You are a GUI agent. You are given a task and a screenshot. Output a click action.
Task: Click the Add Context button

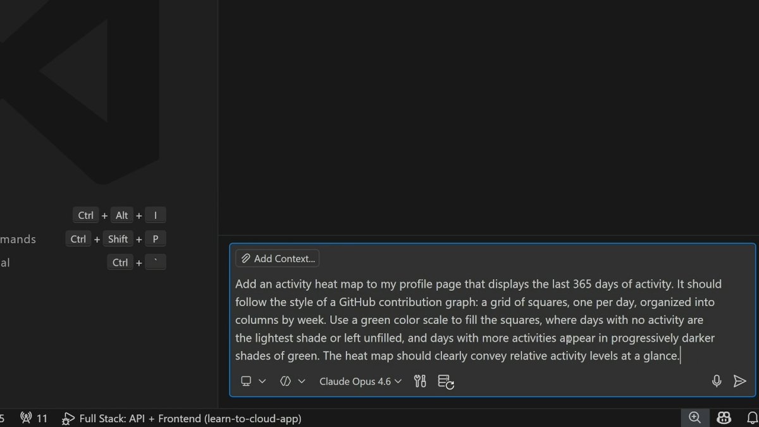tap(277, 258)
